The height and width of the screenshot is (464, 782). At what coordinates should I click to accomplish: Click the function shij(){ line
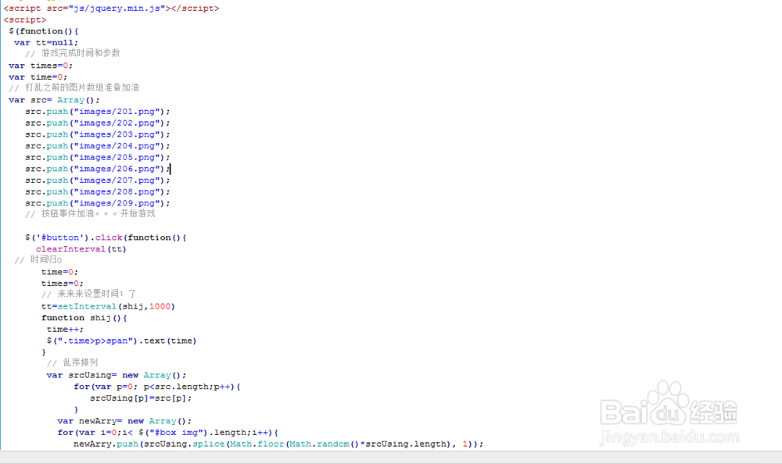tap(84, 318)
